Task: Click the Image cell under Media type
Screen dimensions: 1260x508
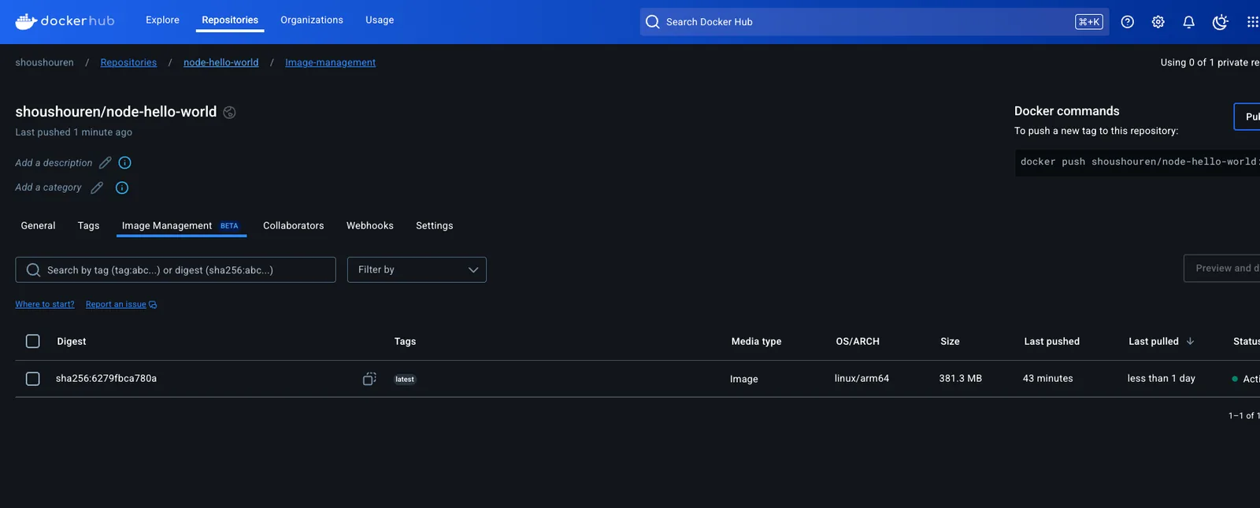Action: [743, 379]
